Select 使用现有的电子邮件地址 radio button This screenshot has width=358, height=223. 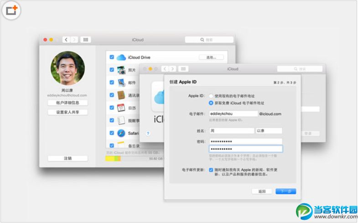(211, 96)
